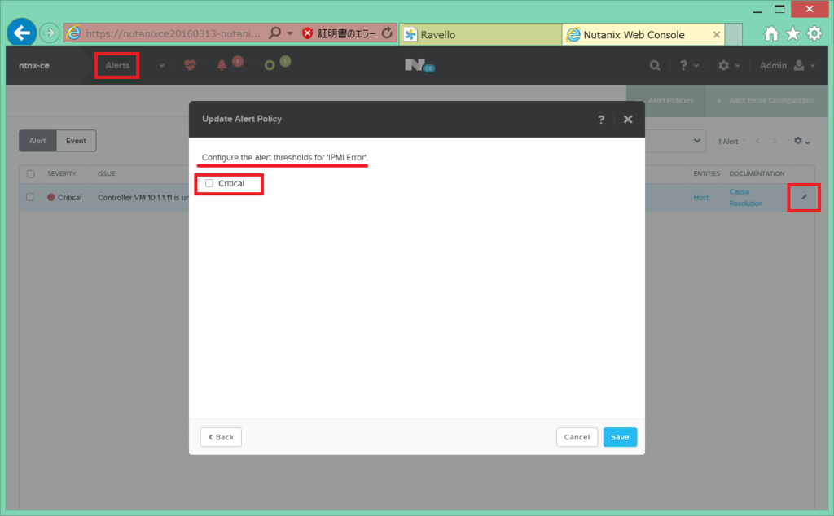Screen dimensions: 834x516
Task: Open the Host entity link
Action: click(700, 197)
